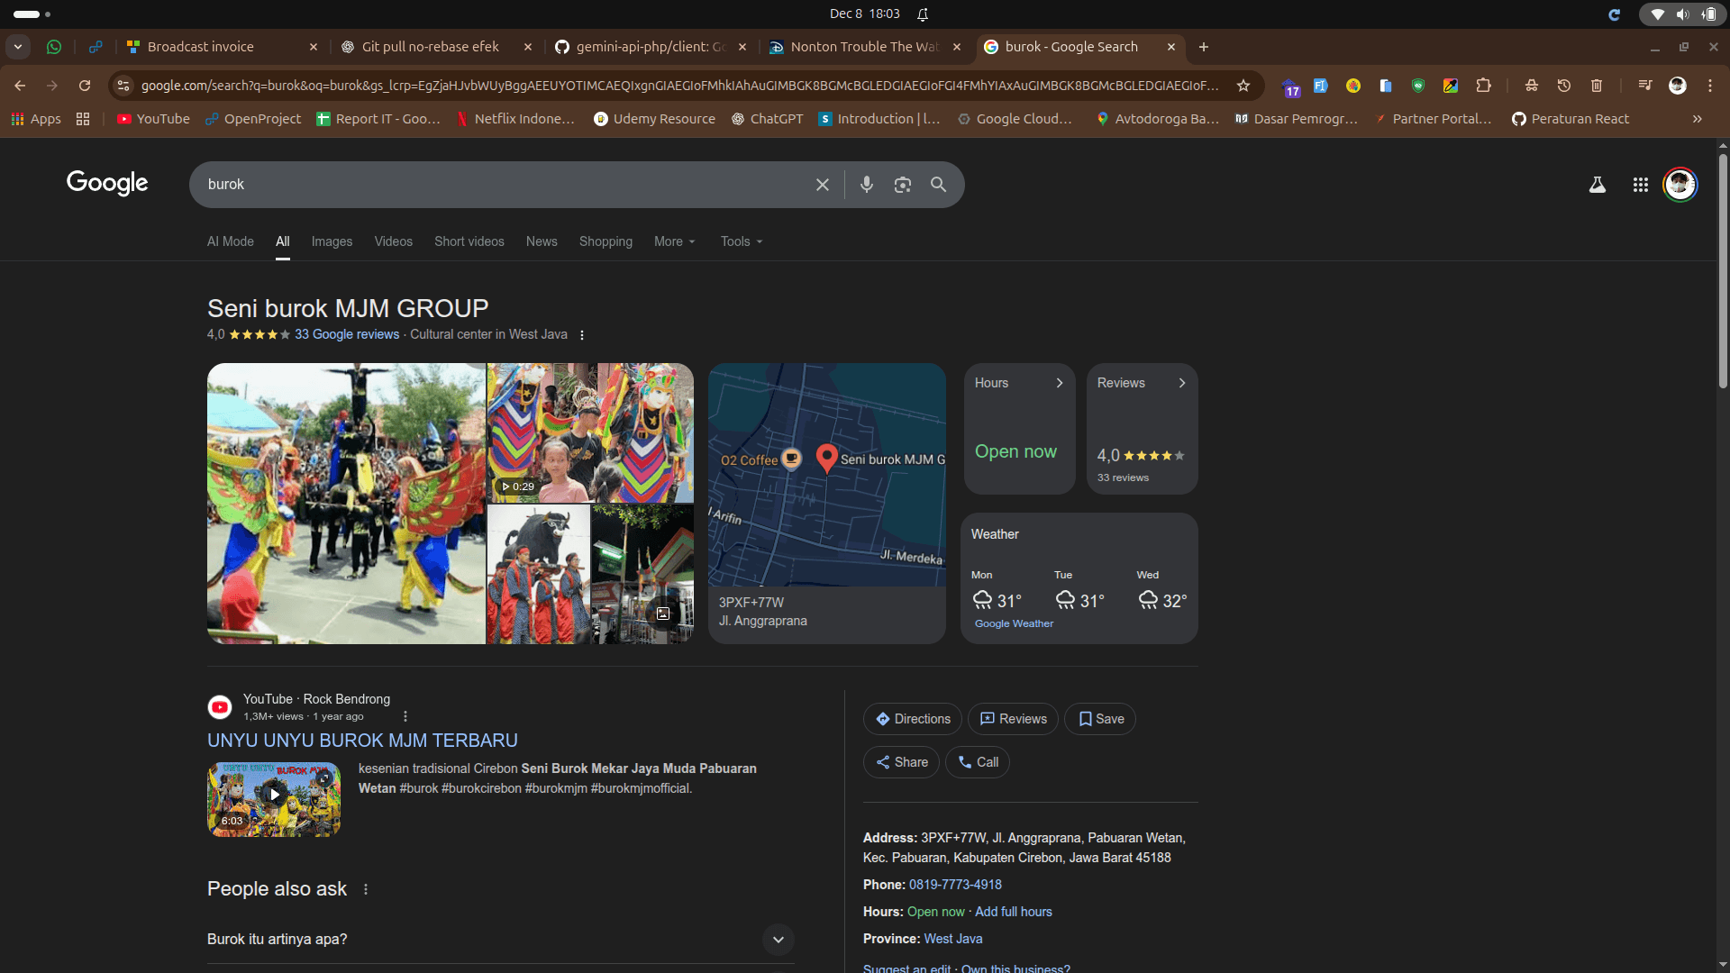Save the place with Save button

coord(1100,719)
